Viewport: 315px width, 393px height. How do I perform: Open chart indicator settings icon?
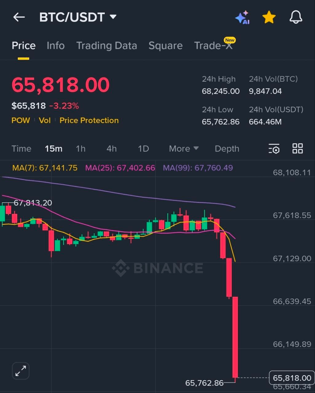pyautogui.click(x=274, y=149)
